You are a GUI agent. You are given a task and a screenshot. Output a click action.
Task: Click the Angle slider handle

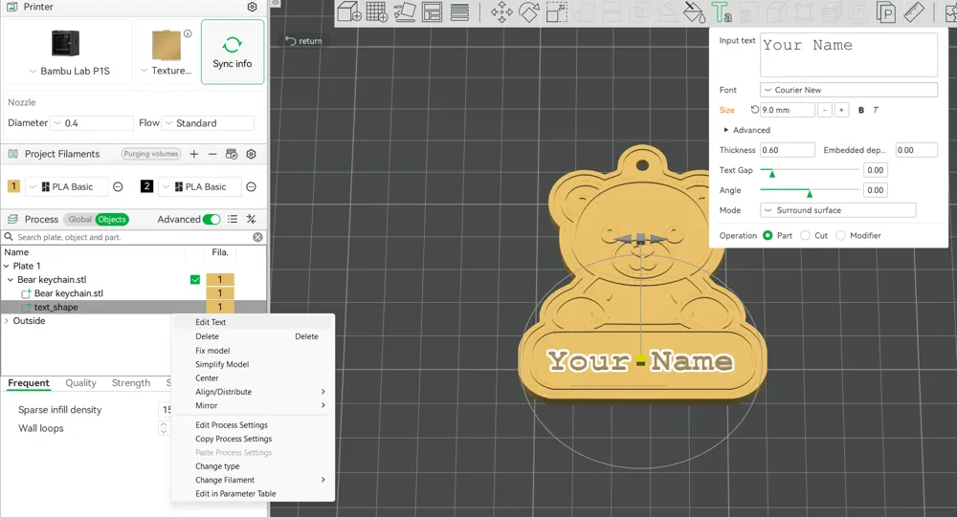pyautogui.click(x=810, y=194)
